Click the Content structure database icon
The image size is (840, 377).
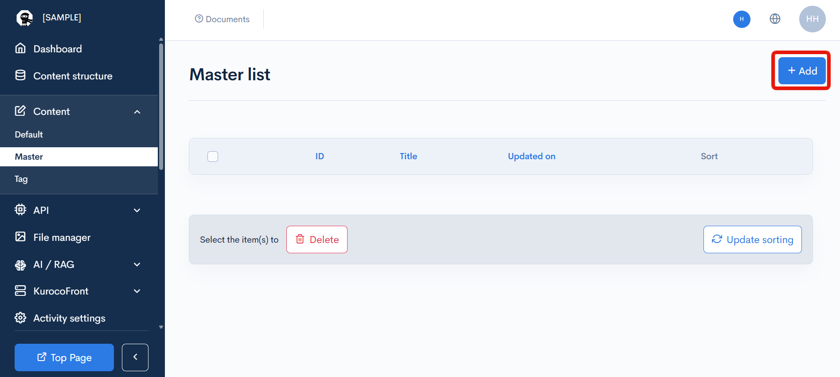20,75
